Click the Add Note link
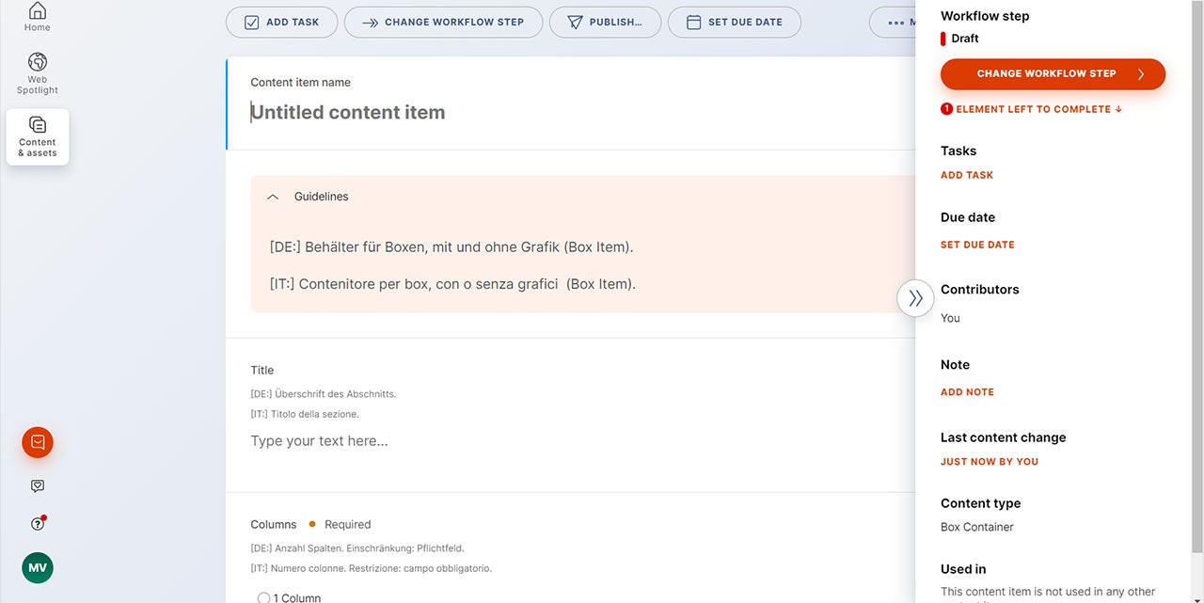 pyautogui.click(x=967, y=392)
